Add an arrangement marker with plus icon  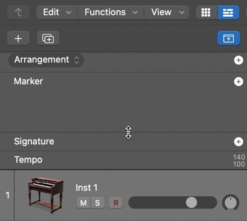[239, 60]
